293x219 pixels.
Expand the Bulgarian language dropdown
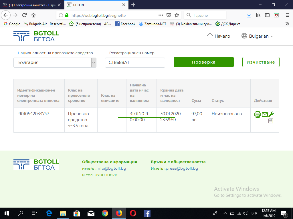[257, 36]
